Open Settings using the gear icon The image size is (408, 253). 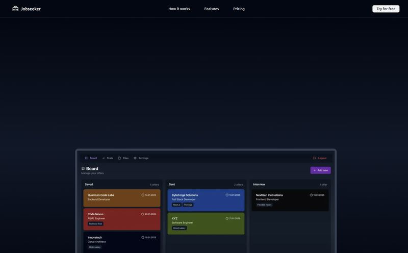click(135, 158)
